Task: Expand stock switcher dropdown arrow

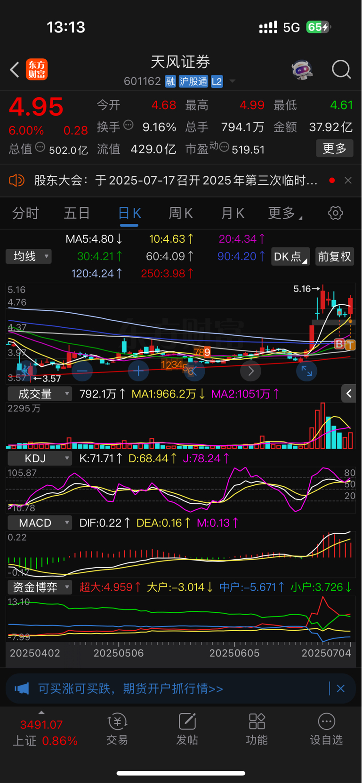Action: tap(232, 82)
